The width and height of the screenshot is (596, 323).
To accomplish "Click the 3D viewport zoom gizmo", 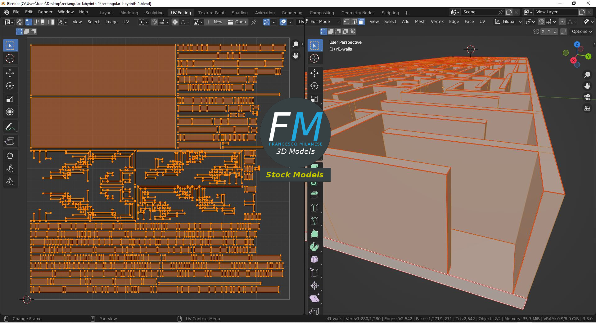I will [x=587, y=75].
